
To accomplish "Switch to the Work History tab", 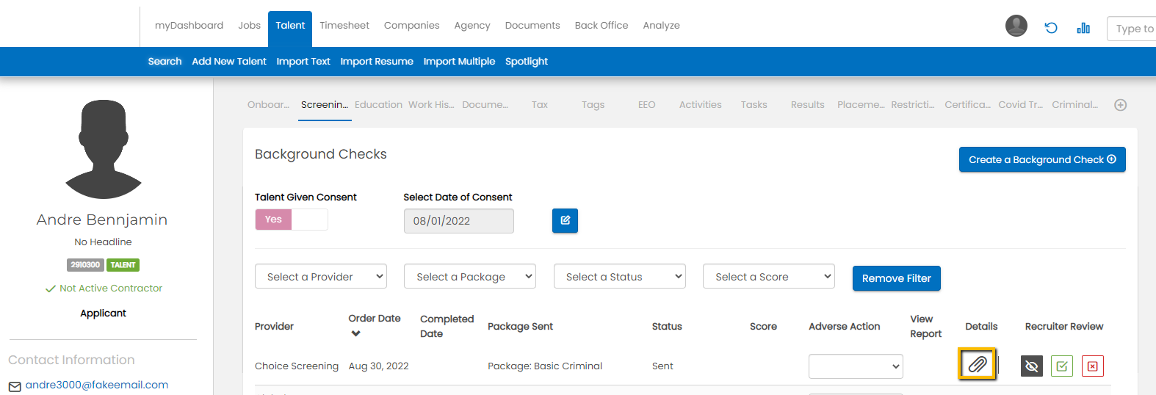I will (x=431, y=105).
